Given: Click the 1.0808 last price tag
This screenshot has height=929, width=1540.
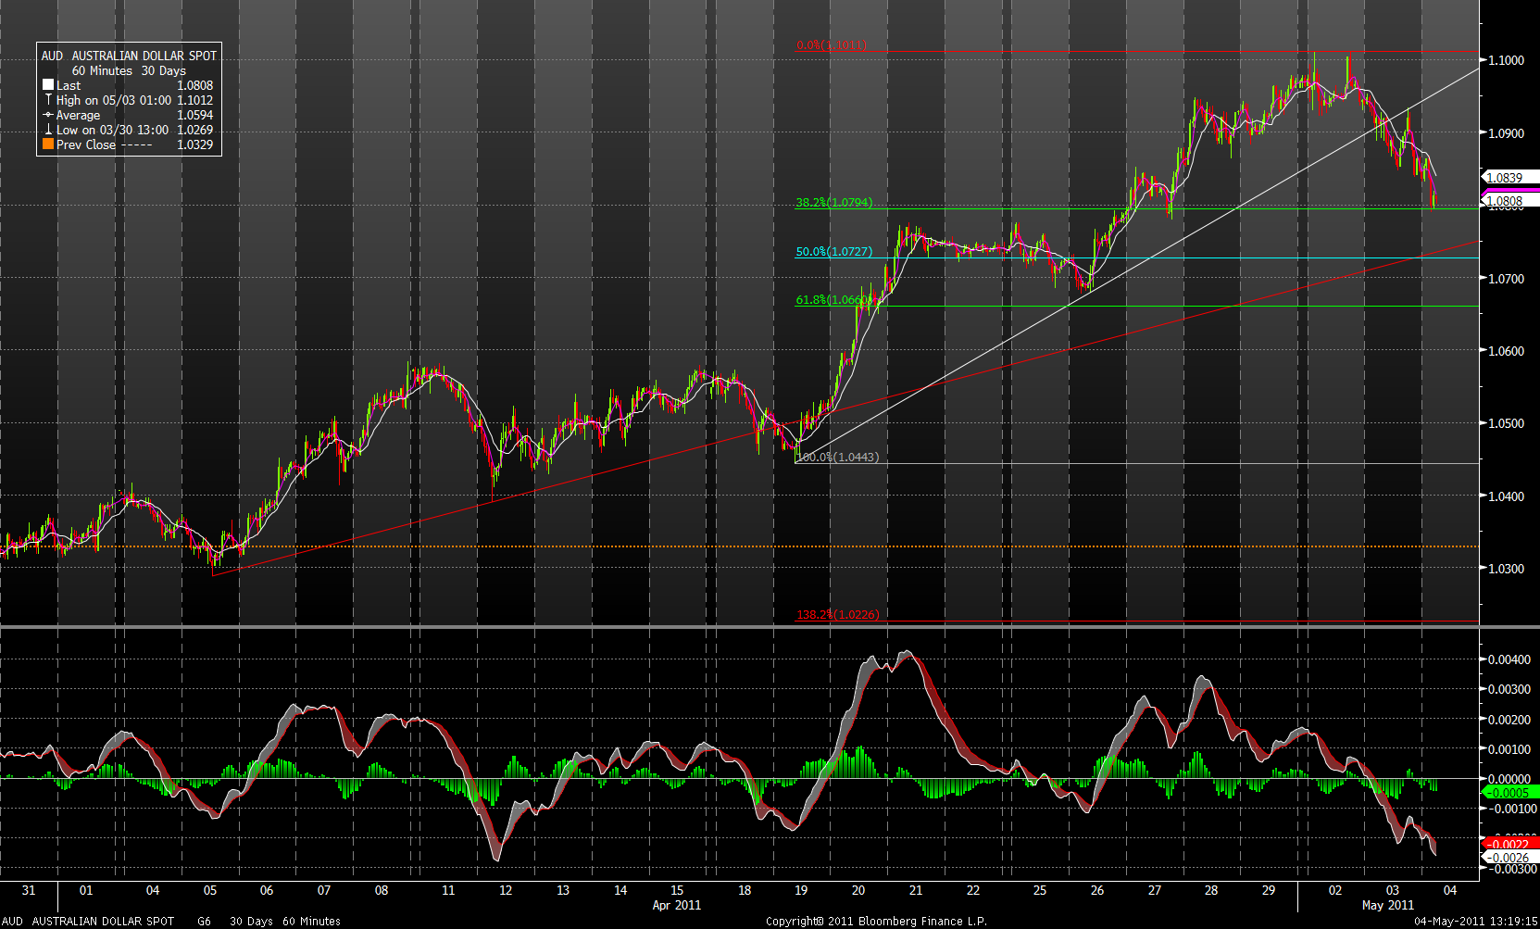Looking at the screenshot, I should click(x=1505, y=201).
